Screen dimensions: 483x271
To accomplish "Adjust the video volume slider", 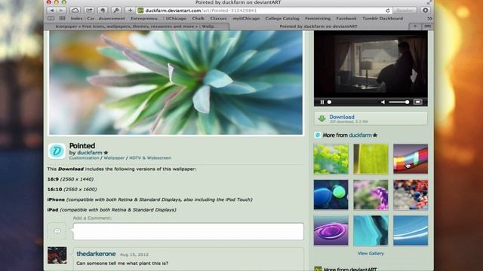I will pyautogui.click(x=399, y=102).
